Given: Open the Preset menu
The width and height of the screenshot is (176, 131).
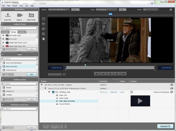Looking at the screenshot, I should 15,6.
